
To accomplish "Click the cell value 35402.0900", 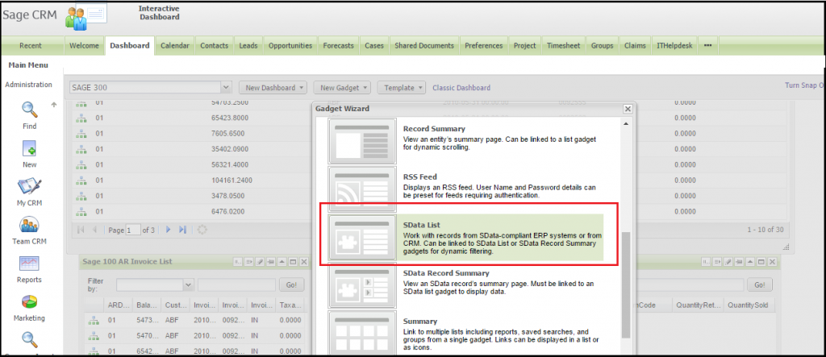I will coord(229,149).
